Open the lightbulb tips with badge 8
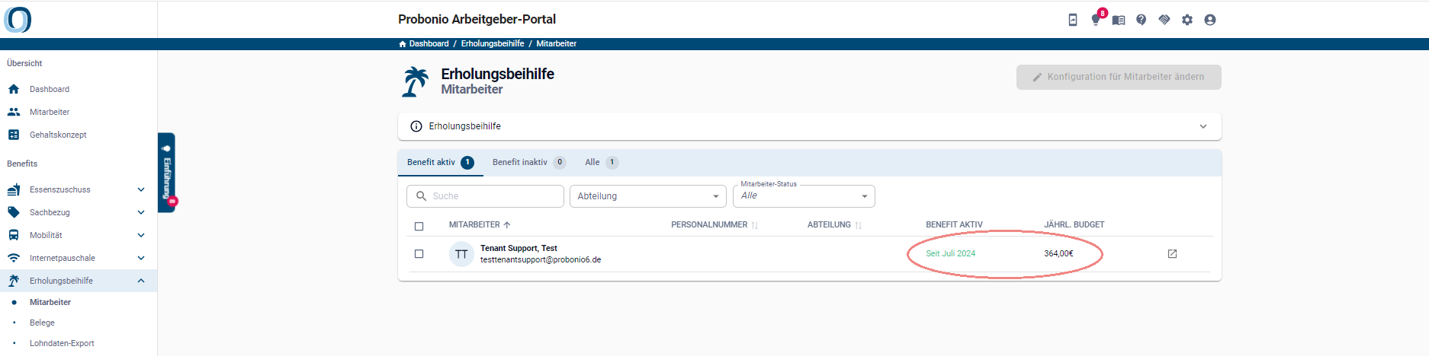Viewport: 1429px width, 356px height. click(x=1096, y=20)
